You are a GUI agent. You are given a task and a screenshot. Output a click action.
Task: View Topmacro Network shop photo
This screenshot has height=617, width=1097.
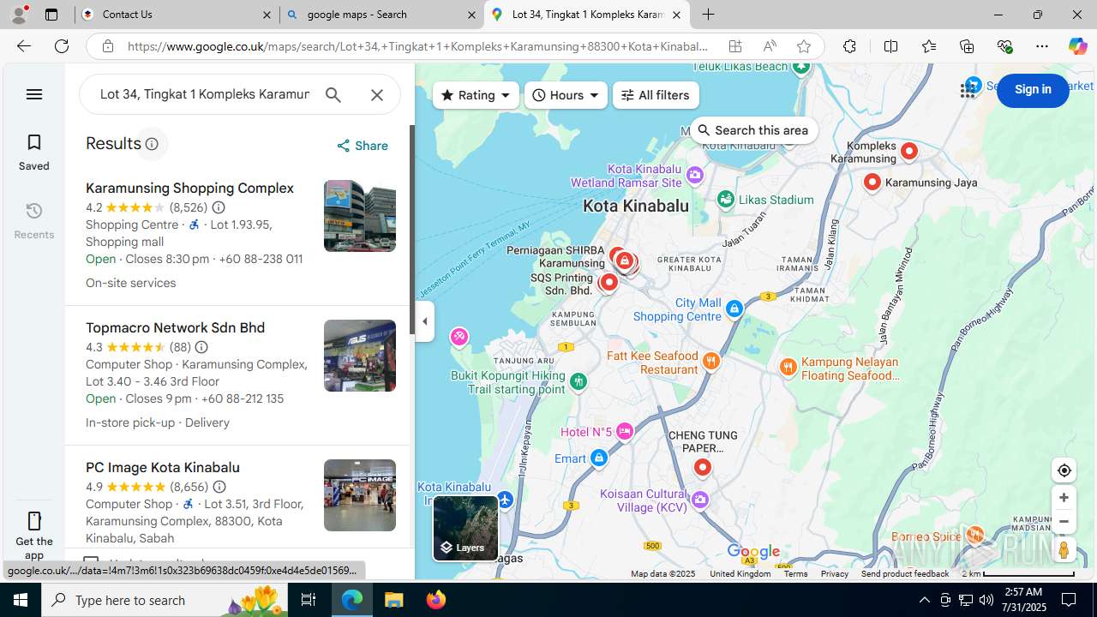coord(360,356)
